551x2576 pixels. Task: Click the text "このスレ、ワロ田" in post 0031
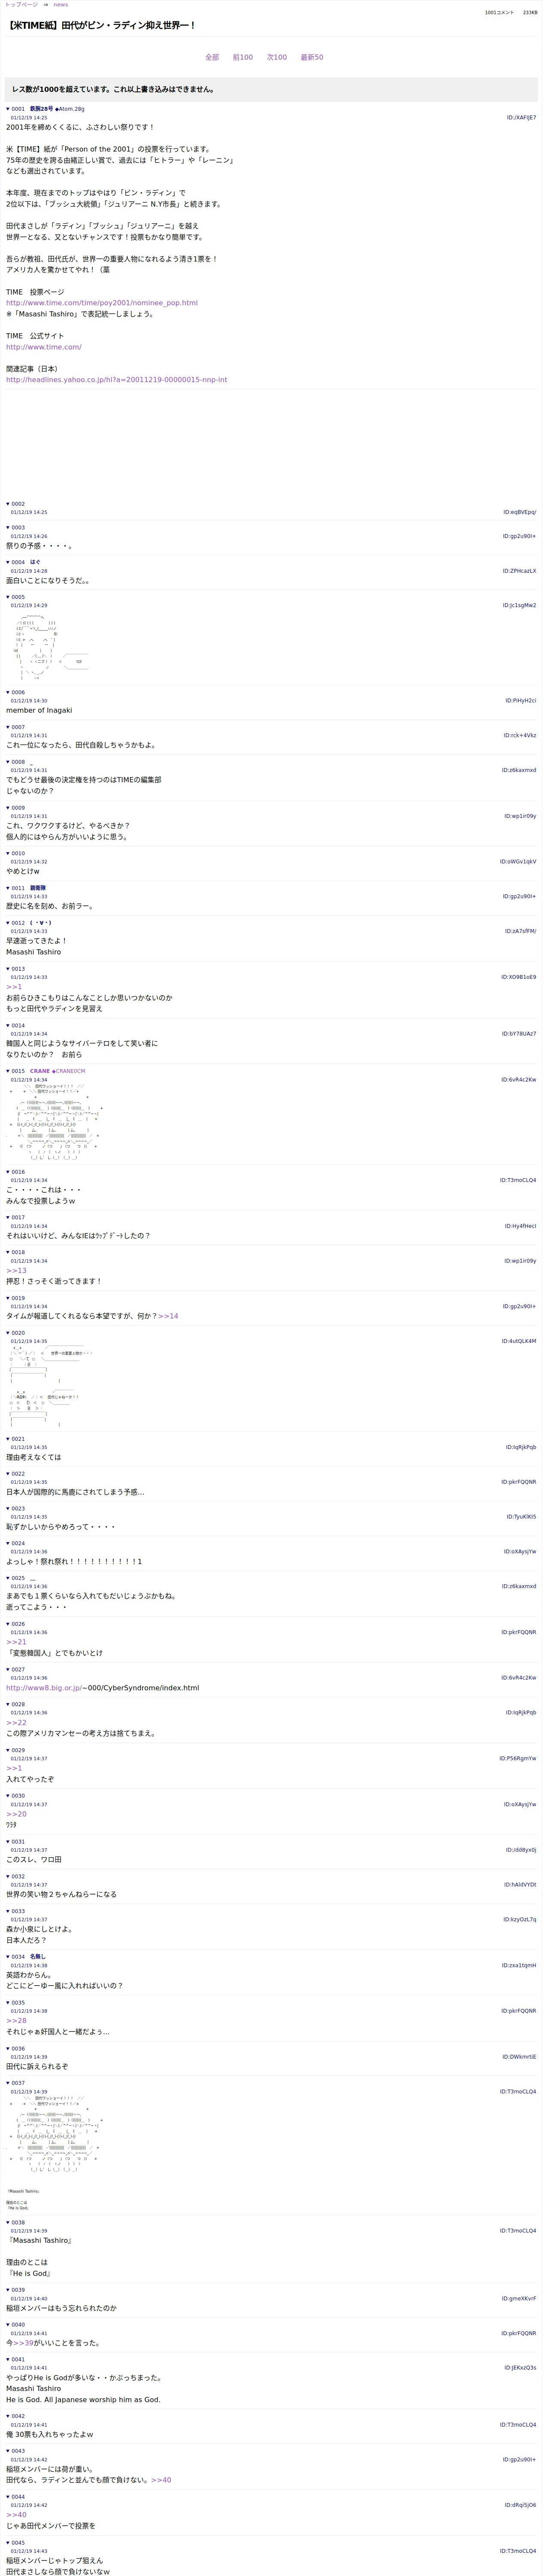[x=34, y=1860]
